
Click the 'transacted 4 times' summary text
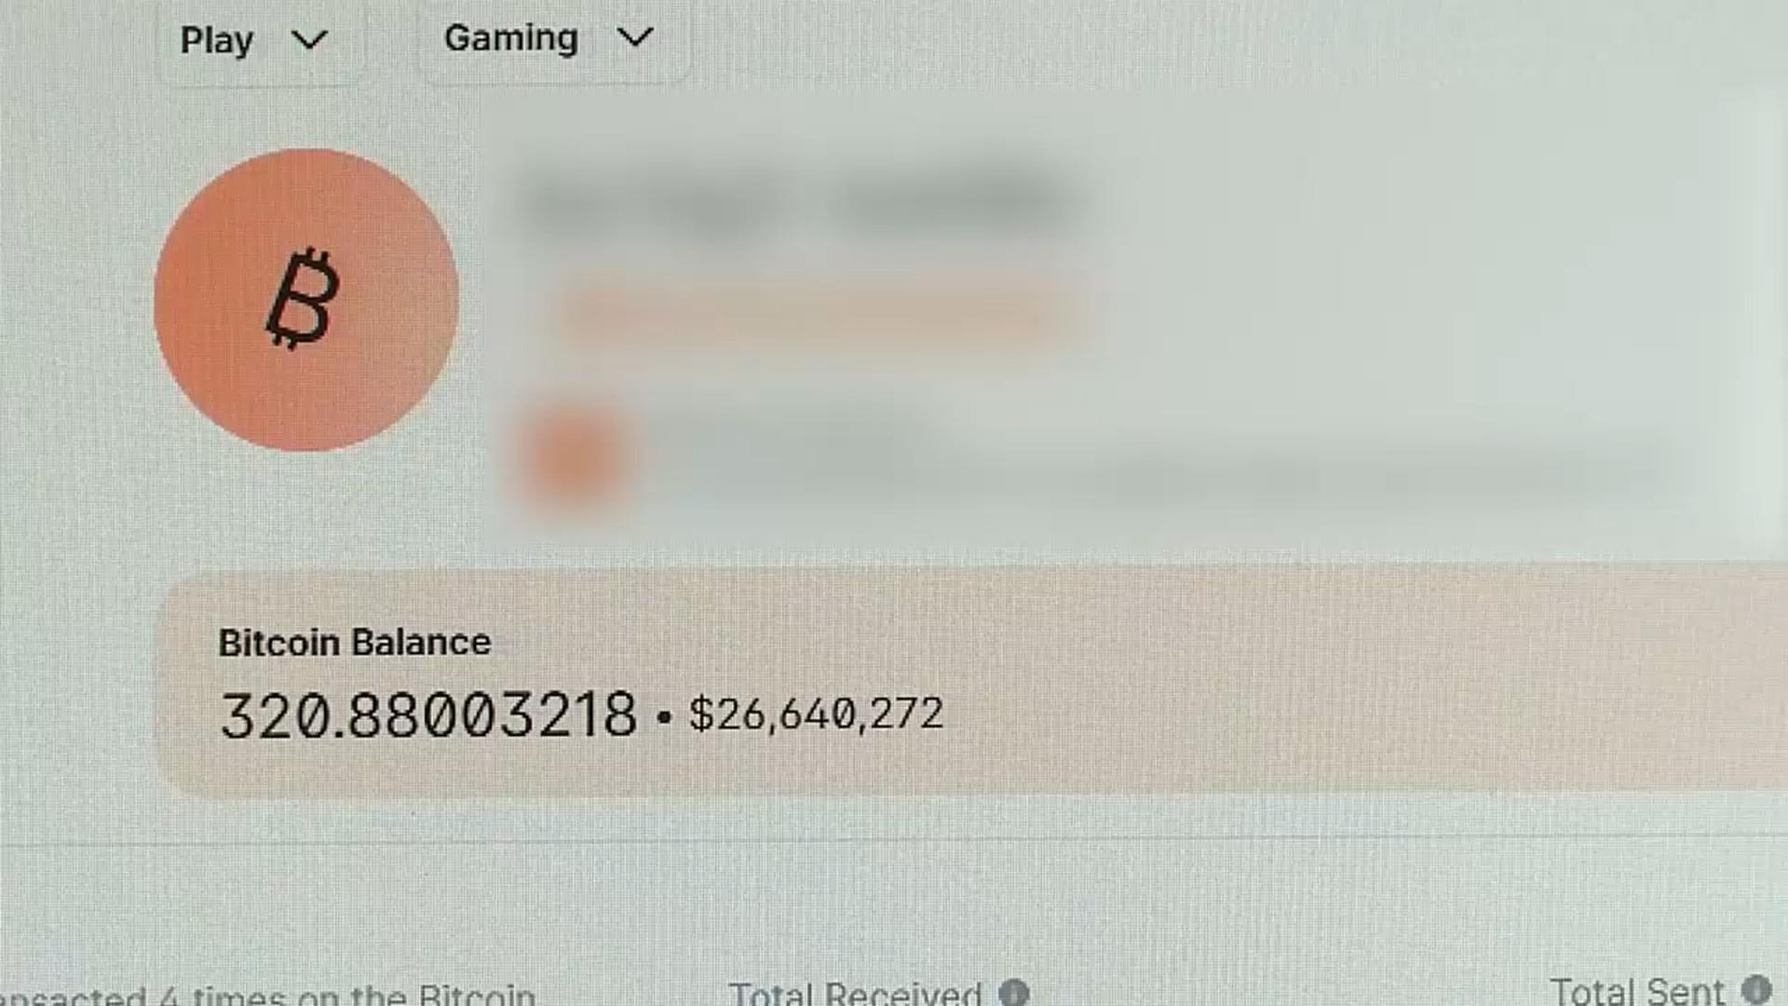pyautogui.click(x=268, y=995)
